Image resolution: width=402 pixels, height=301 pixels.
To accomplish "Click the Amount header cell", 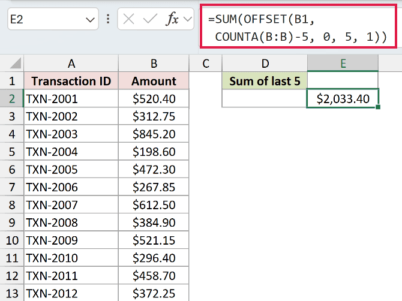I will click(154, 81).
